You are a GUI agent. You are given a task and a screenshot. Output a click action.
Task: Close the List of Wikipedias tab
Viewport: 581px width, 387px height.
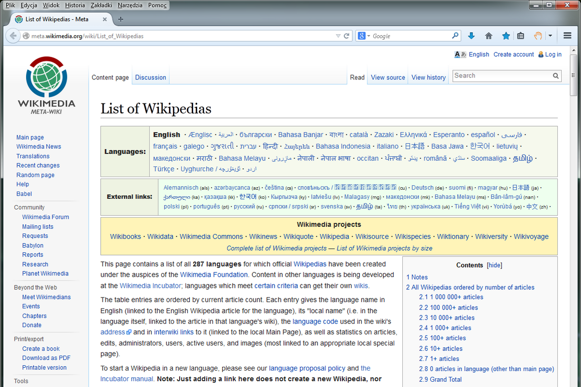(x=106, y=19)
